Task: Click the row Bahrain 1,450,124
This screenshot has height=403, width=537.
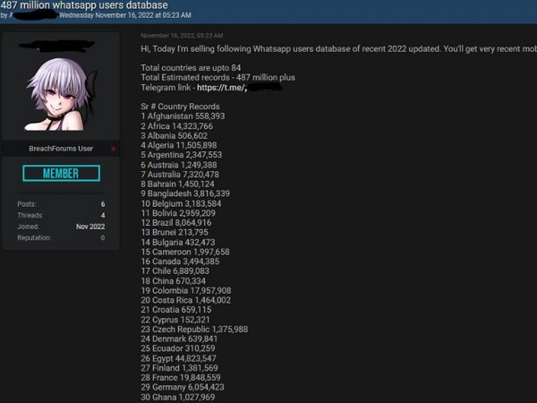Action: tap(177, 184)
